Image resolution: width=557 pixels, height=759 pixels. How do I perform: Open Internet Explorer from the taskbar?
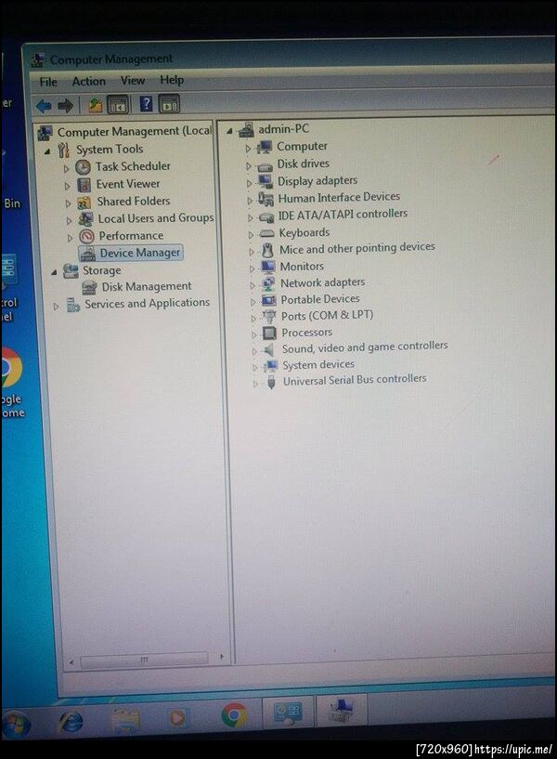click(x=71, y=722)
